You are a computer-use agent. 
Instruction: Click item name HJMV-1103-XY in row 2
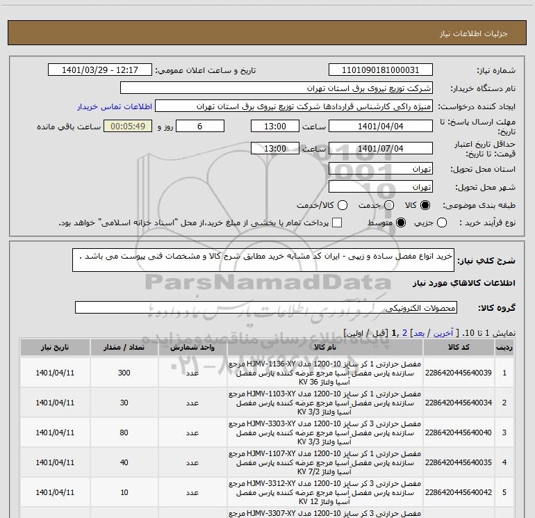click(x=325, y=403)
